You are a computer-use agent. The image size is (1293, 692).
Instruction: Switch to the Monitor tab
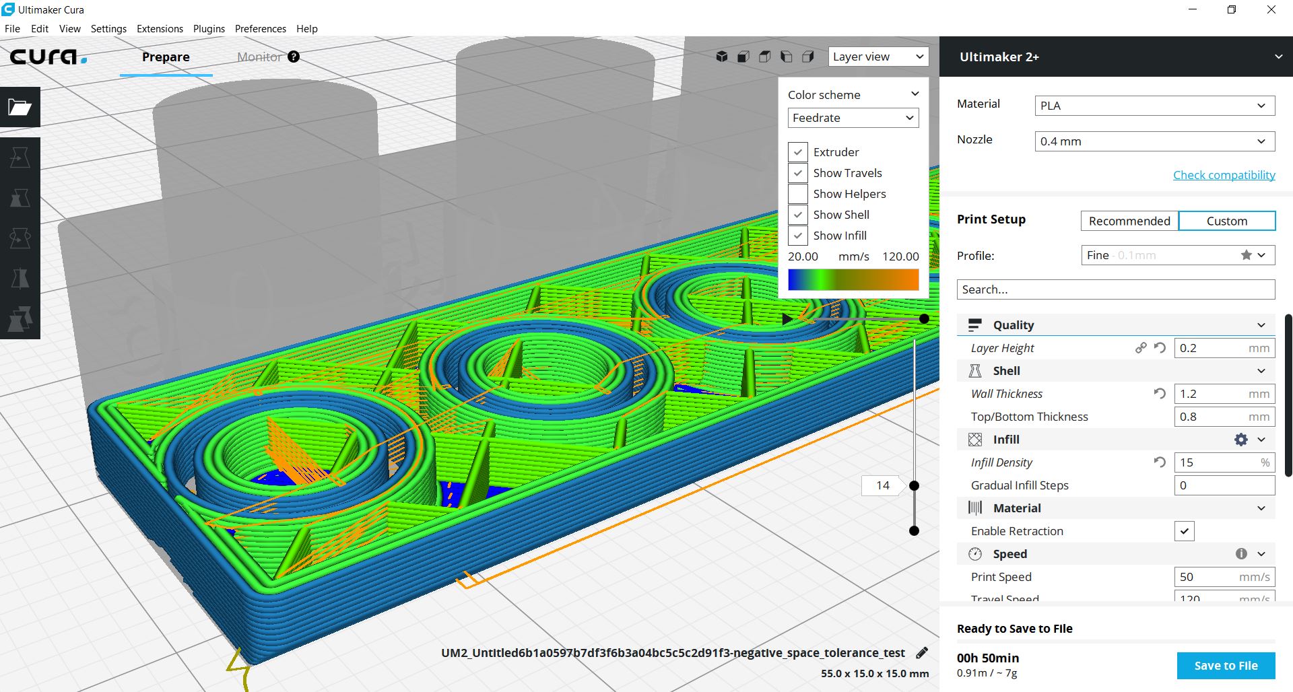(259, 57)
